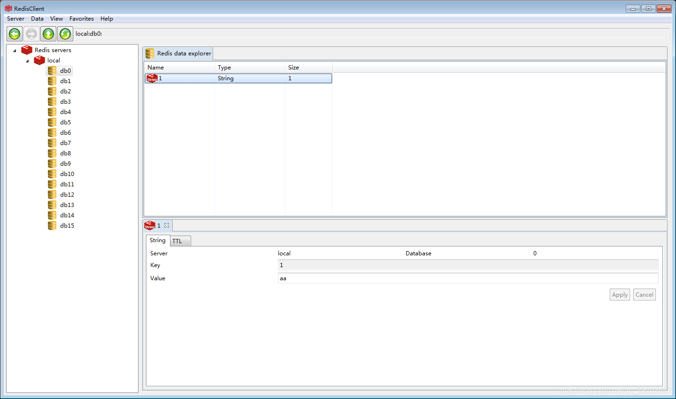Open the Server menu
Screen dimensions: 676x399
(x=15, y=19)
